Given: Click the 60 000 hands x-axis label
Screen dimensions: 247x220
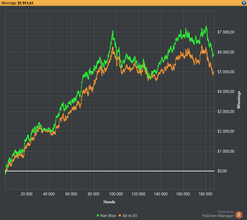Looking at the screenshot, I should click(x=71, y=194).
